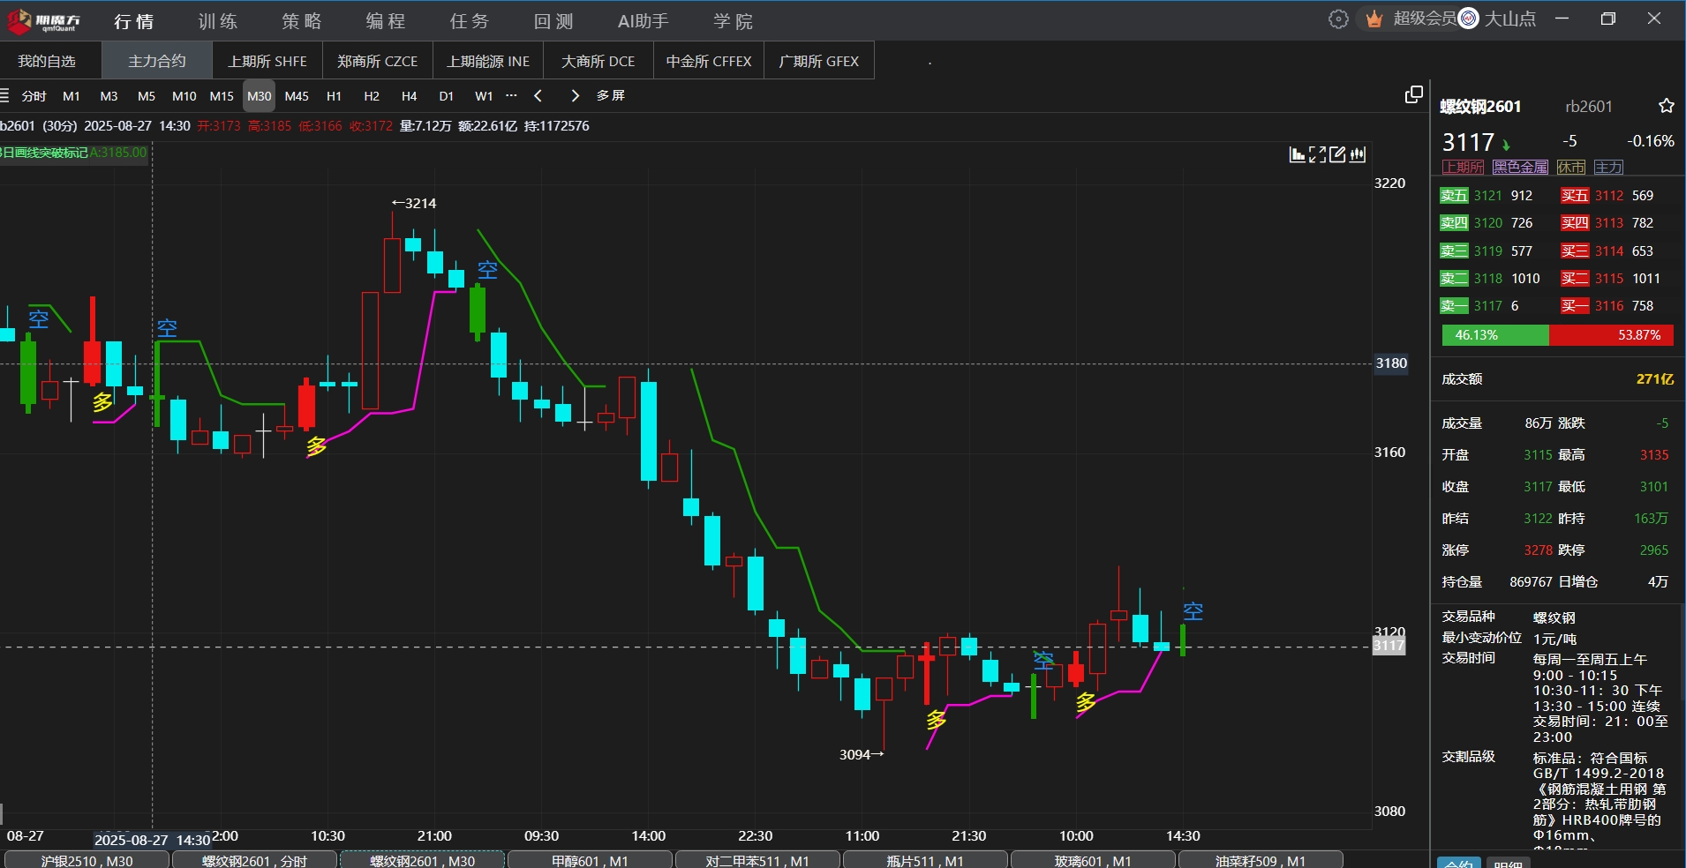Go to next period with right chevron

575,95
